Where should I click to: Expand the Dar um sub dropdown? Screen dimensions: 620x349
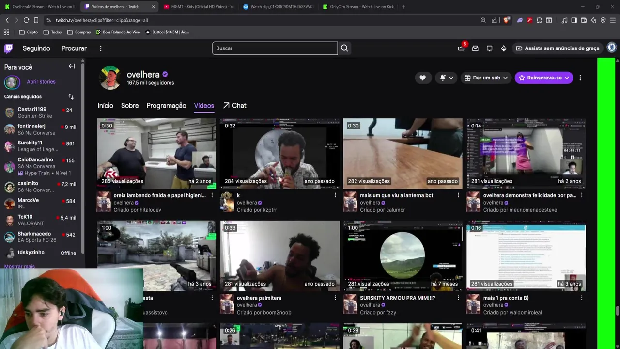click(x=486, y=78)
